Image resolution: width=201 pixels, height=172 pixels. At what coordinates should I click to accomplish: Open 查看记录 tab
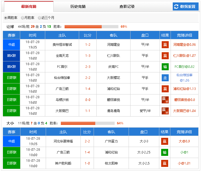[127, 6]
